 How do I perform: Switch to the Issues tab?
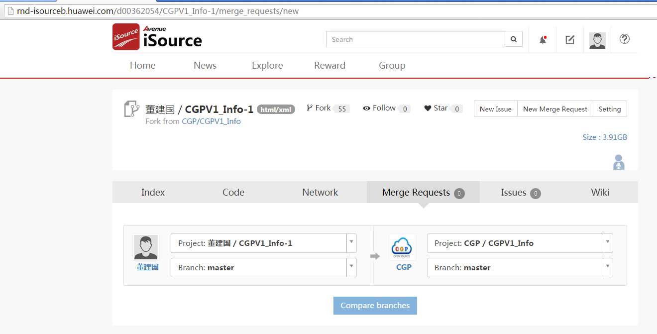[x=521, y=192]
